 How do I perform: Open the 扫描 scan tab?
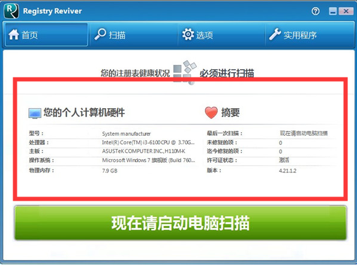coord(134,35)
